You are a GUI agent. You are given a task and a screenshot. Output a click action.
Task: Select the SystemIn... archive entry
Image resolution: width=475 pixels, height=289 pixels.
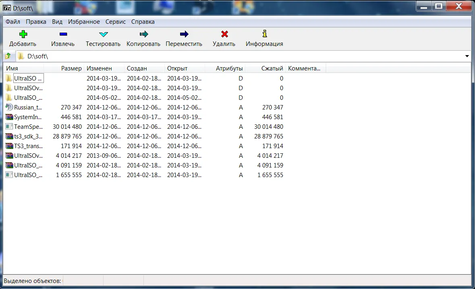28,117
